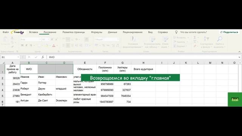
Task: Click the Delete cells button
Action: click(181, 42)
